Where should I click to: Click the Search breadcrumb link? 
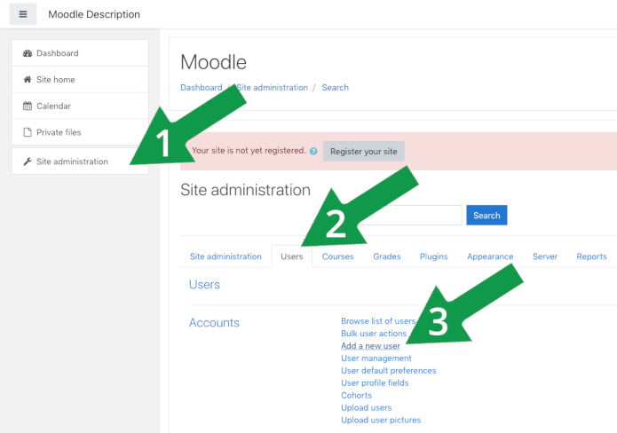tap(336, 88)
